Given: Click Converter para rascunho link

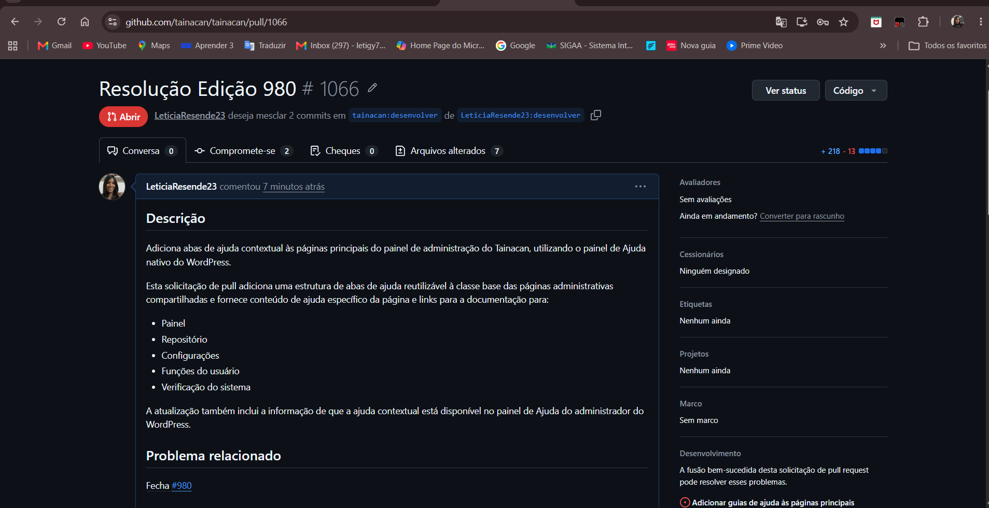Looking at the screenshot, I should (x=802, y=216).
